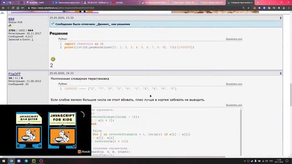The height and width of the screenshot is (164, 292).
Task: Click FilaOFF's 'Регистрация: 11.06.2012' line
Action: tap(25, 81)
